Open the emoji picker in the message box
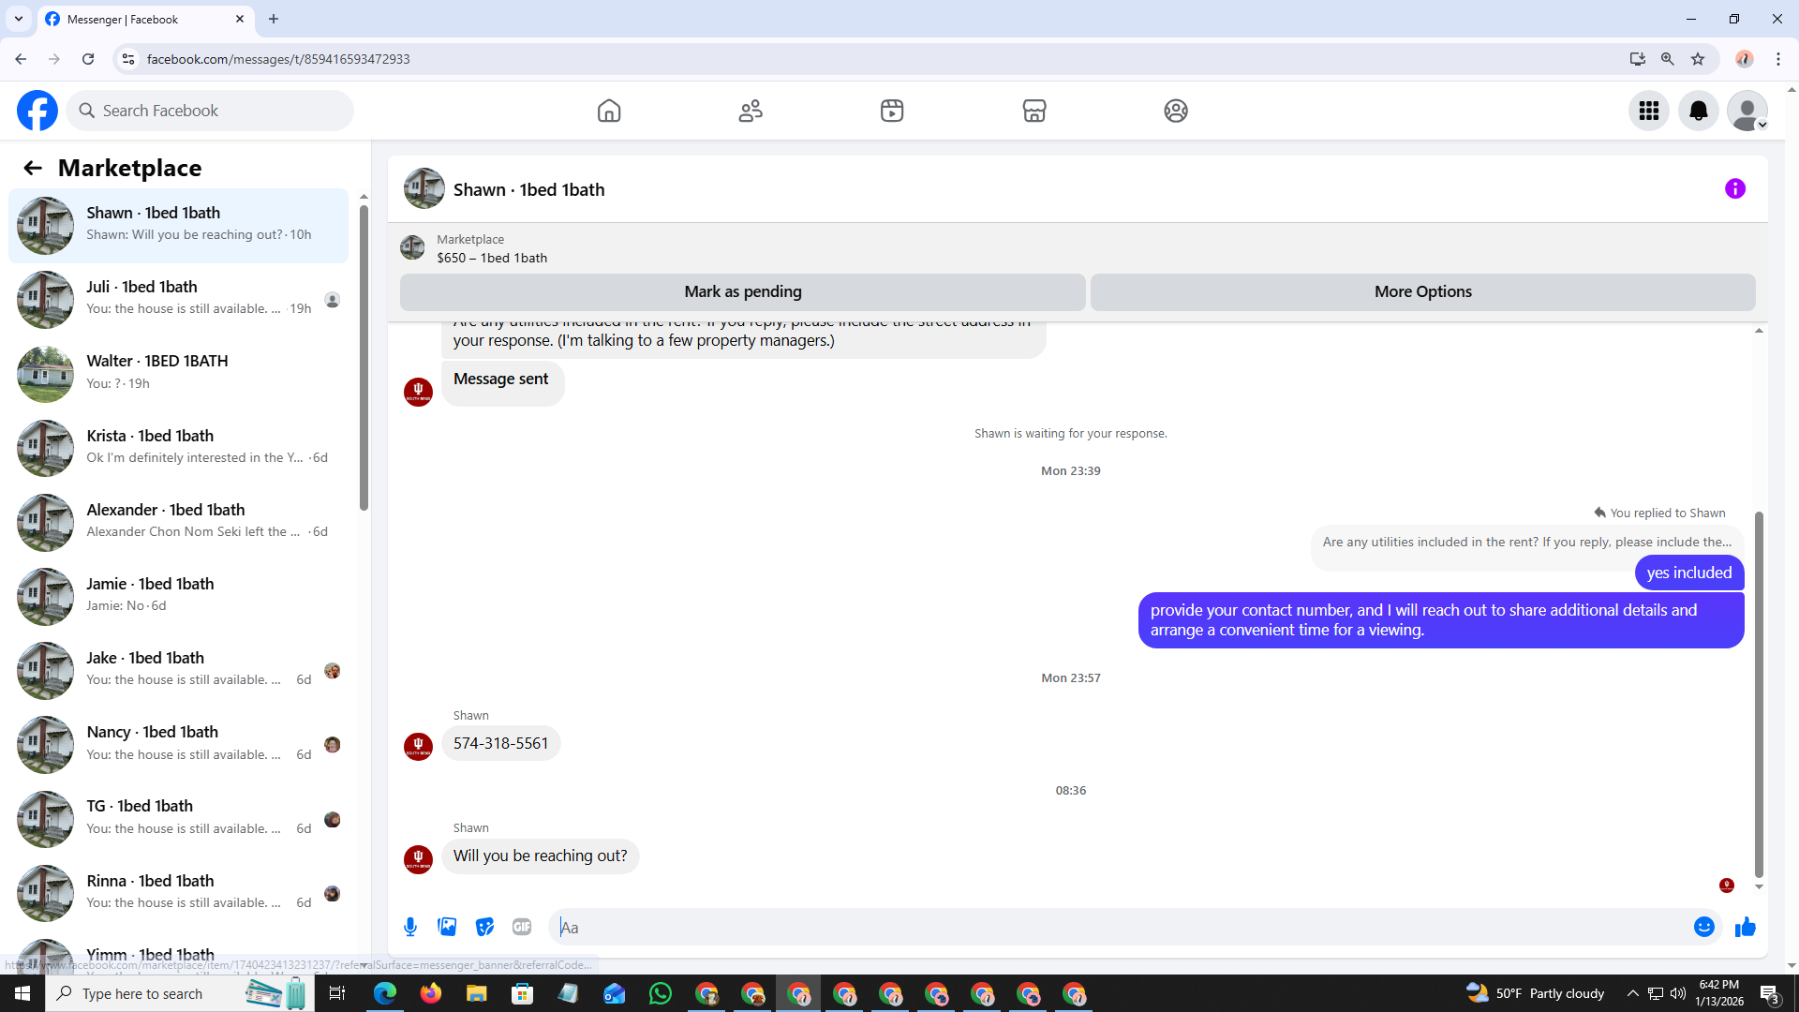This screenshot has height=1012, width=1799. click(1703, 928)
